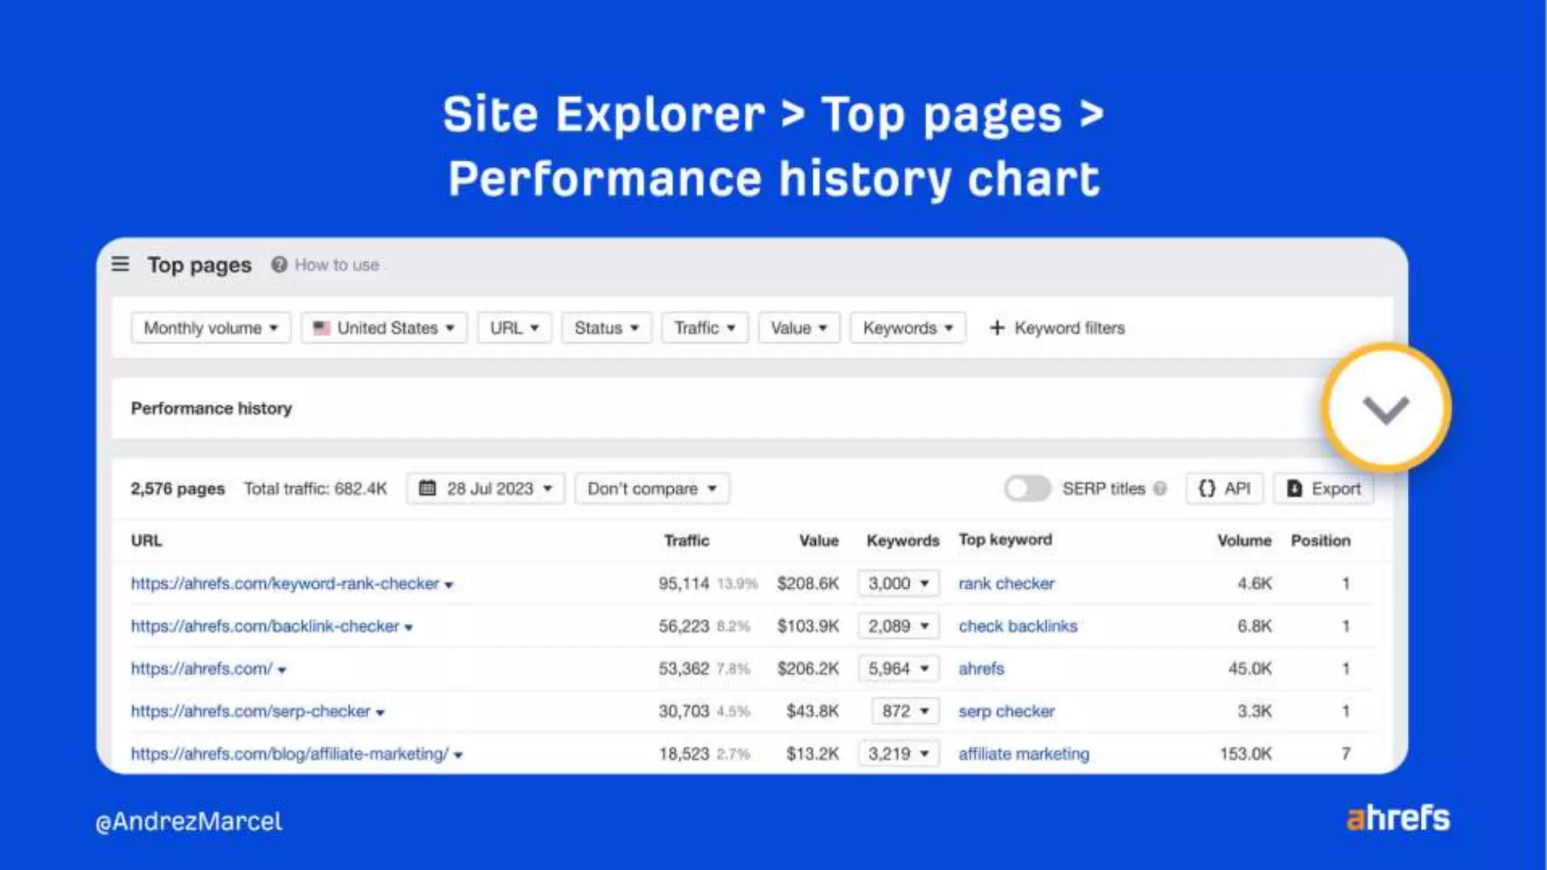Click the 95,114 traffic value
This screenshot has height=870, width=1547.
(x=684, y=584)
